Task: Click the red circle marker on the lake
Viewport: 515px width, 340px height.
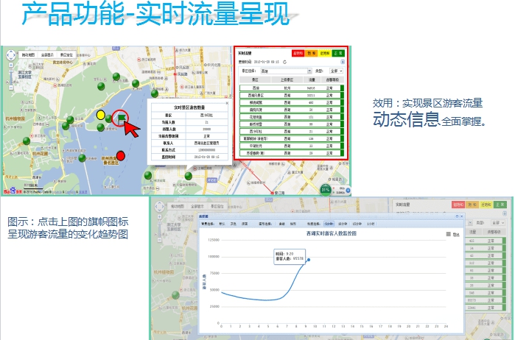Action: [122, 155]
